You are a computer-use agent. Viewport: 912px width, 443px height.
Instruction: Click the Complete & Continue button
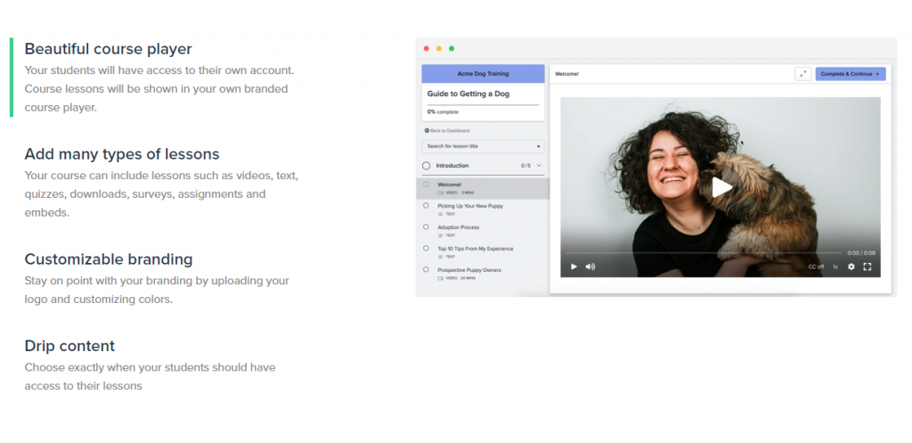[x=851, y=74]
